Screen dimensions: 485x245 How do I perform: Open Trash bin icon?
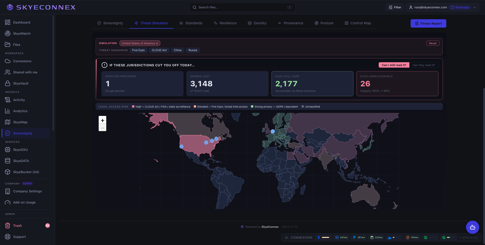pyautogui.click(x=8, y=226)
